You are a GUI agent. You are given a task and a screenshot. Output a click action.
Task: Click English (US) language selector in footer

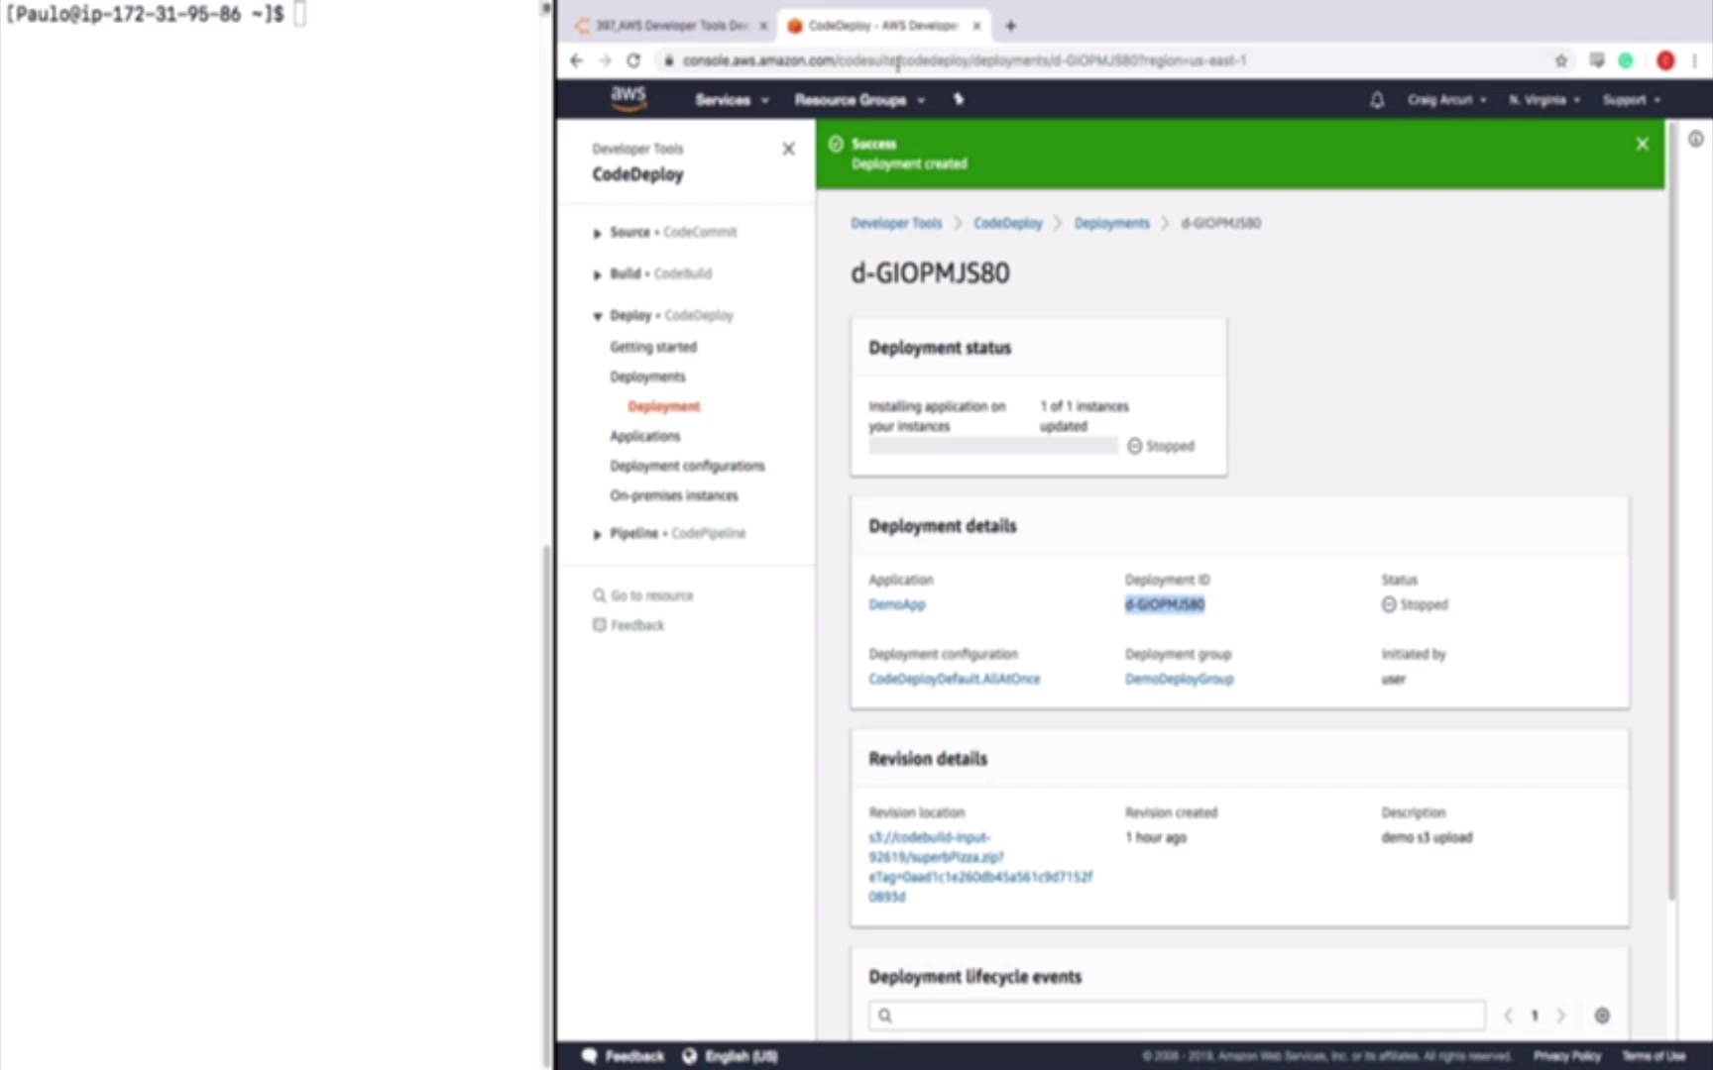click(741, 1056)
